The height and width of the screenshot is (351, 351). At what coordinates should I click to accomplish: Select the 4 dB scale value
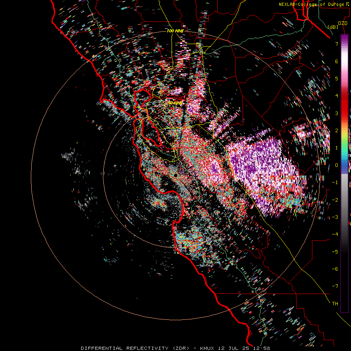337,96
